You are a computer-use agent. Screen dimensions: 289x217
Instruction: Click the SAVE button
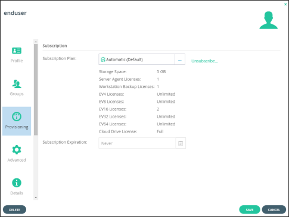(x=250, y=210)
